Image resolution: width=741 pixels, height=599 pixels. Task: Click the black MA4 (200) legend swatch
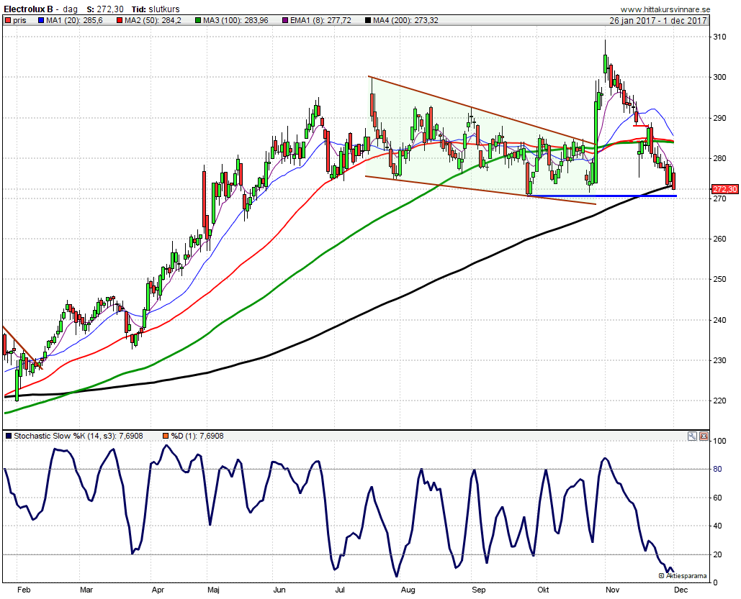368,20
